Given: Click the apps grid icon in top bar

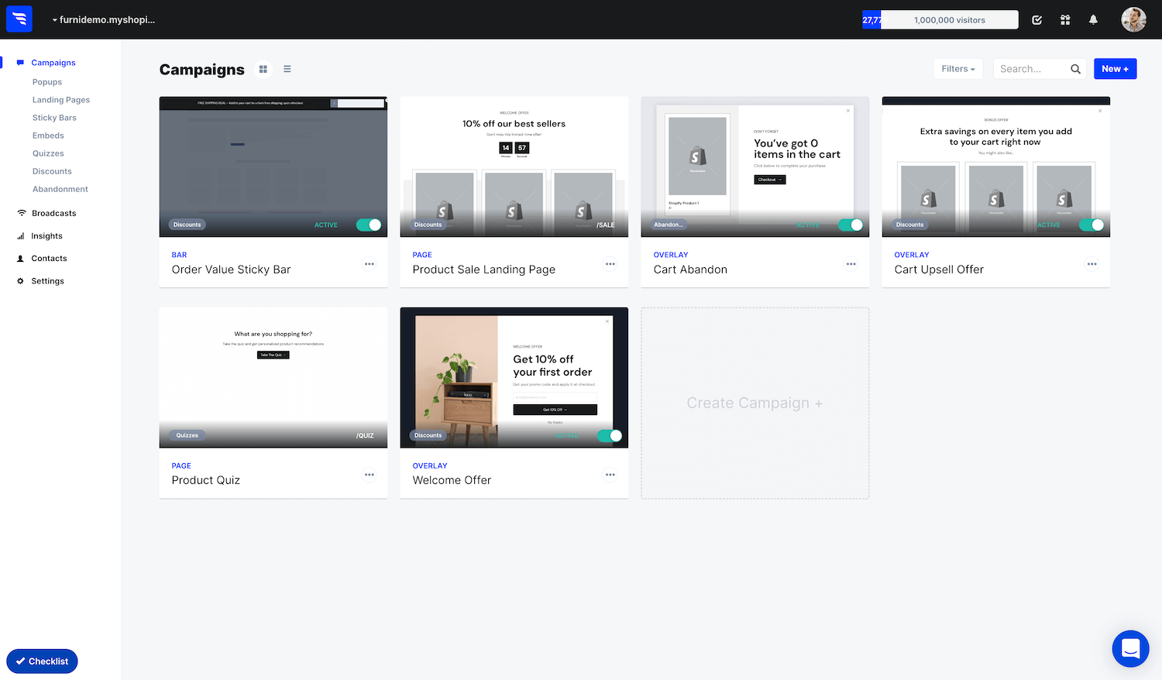Looking at the screenshot, I should coord(1065,19).
